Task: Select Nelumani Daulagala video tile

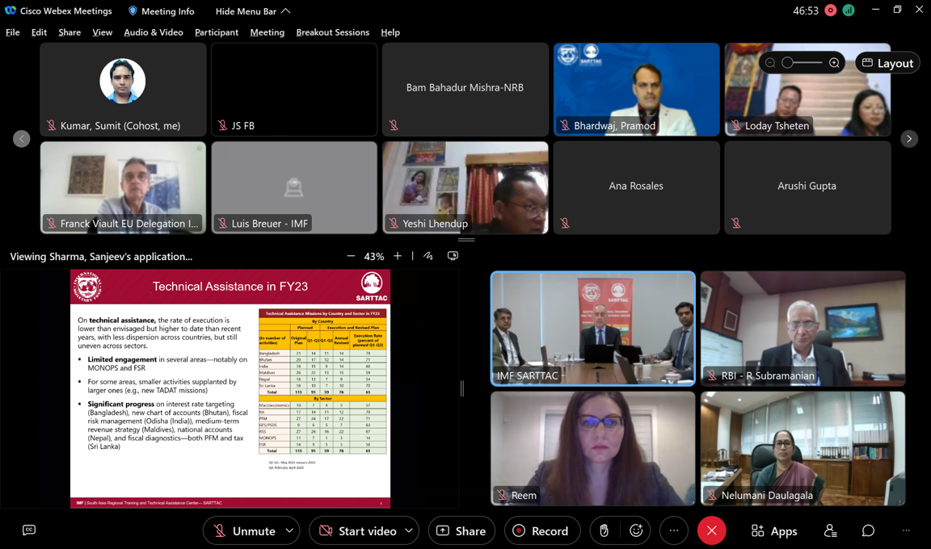Action: click(803, 448)
